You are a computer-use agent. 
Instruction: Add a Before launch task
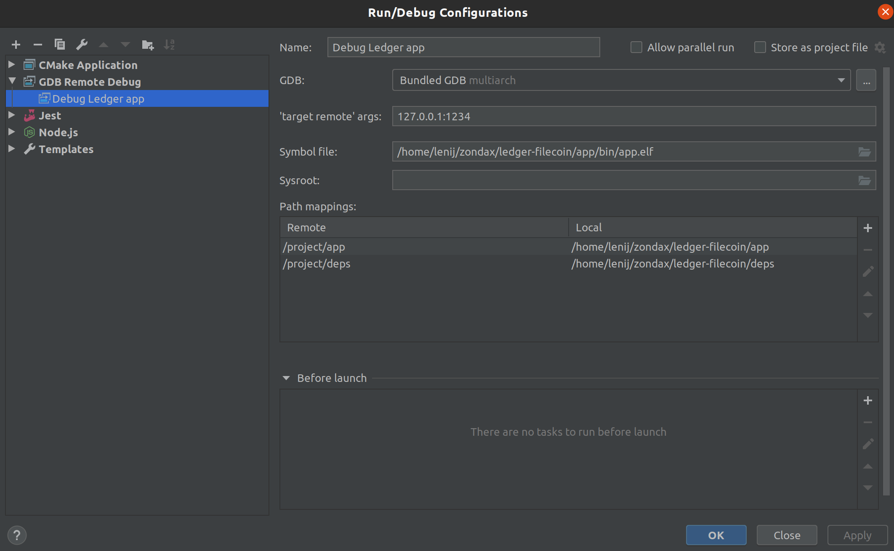click(x=867, y=400)
